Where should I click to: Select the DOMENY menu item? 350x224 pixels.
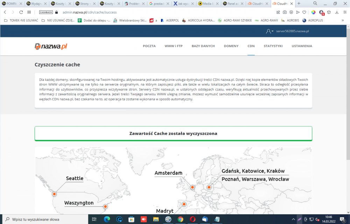point(231,46)
